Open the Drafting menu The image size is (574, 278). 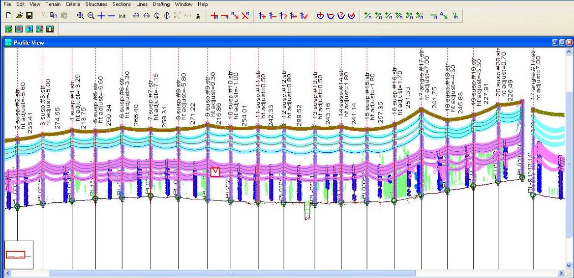pyautogui.click(x=161, y=4)
